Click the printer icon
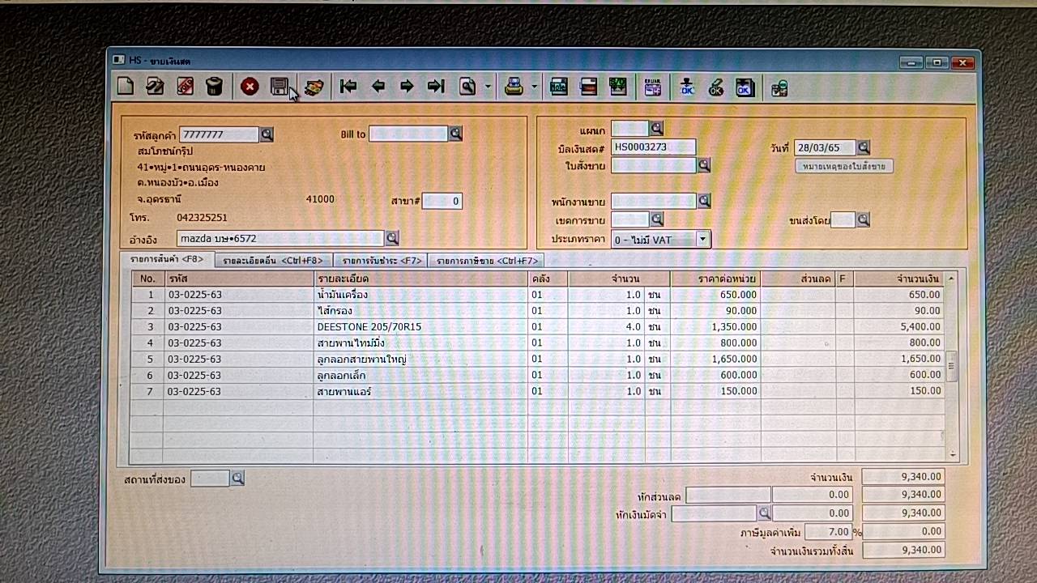The image size is (1037, 583). pos(514,87)
